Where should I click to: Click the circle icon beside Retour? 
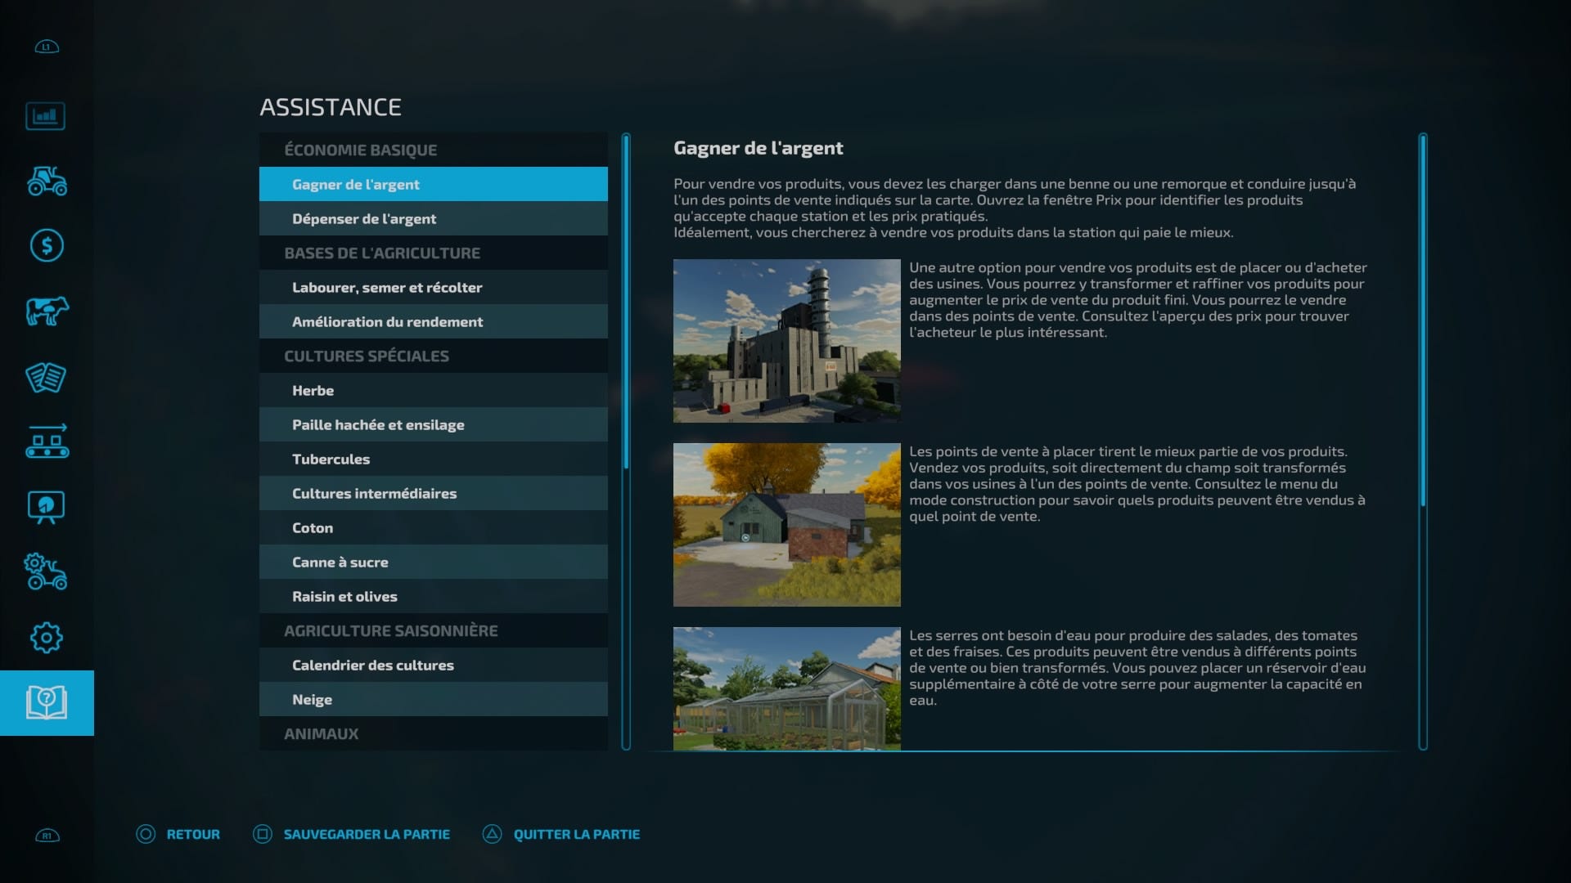146,834
